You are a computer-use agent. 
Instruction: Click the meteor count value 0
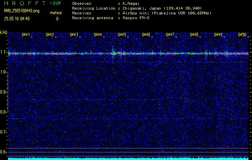[57, 19]
